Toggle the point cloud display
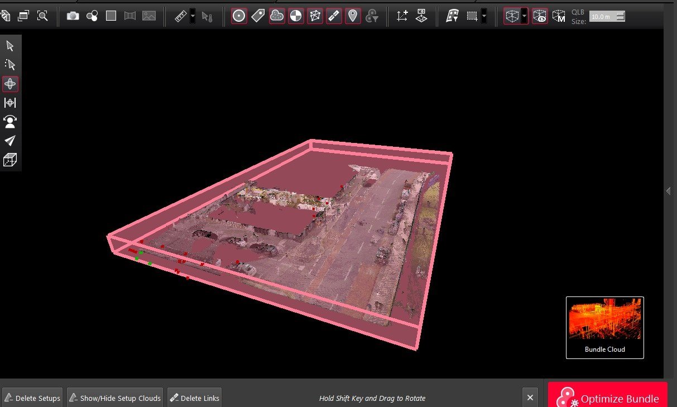The width and height of the screenshot is (677, 407). pos(277,16)
